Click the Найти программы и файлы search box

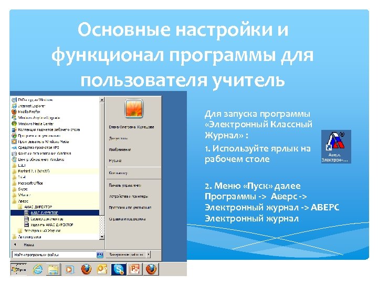[x=54, y=255]
